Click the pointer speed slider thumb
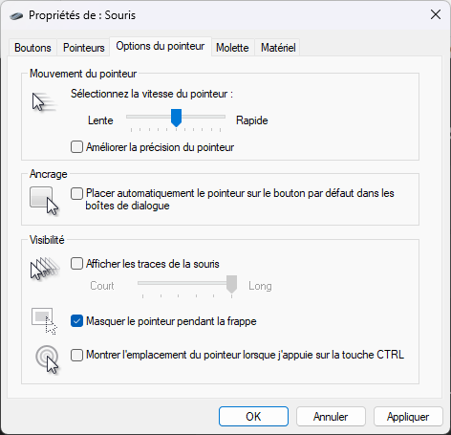 [x=176, y=118]
